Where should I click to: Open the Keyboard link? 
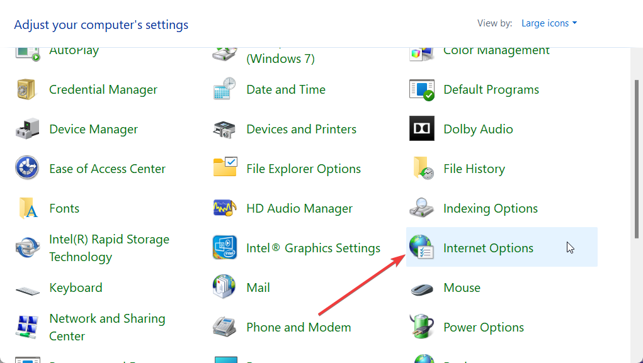(x=76, y=288)
